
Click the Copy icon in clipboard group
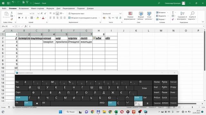[x=12, y=16]
